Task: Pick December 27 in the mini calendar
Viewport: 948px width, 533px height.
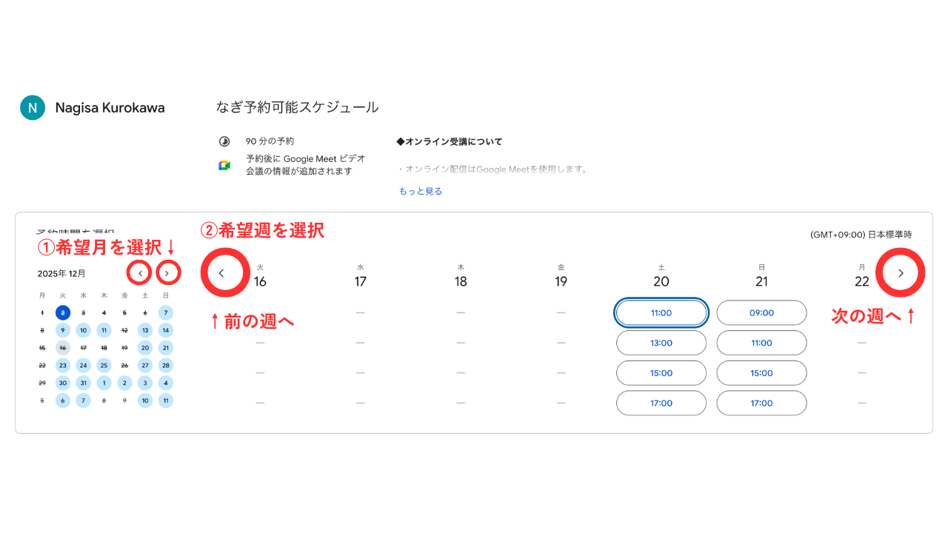Action: (145, 366)
